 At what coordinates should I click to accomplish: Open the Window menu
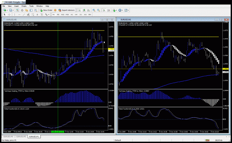(x=39, y=6)
